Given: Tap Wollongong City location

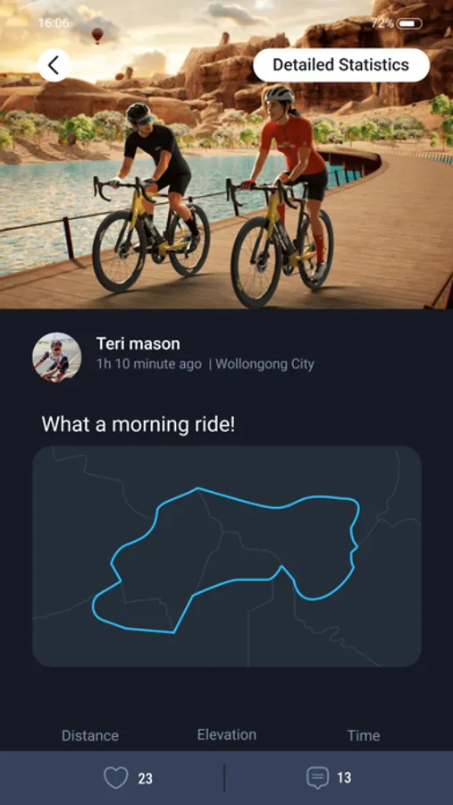Looking at the screenshot, I should tap(264, 365).
